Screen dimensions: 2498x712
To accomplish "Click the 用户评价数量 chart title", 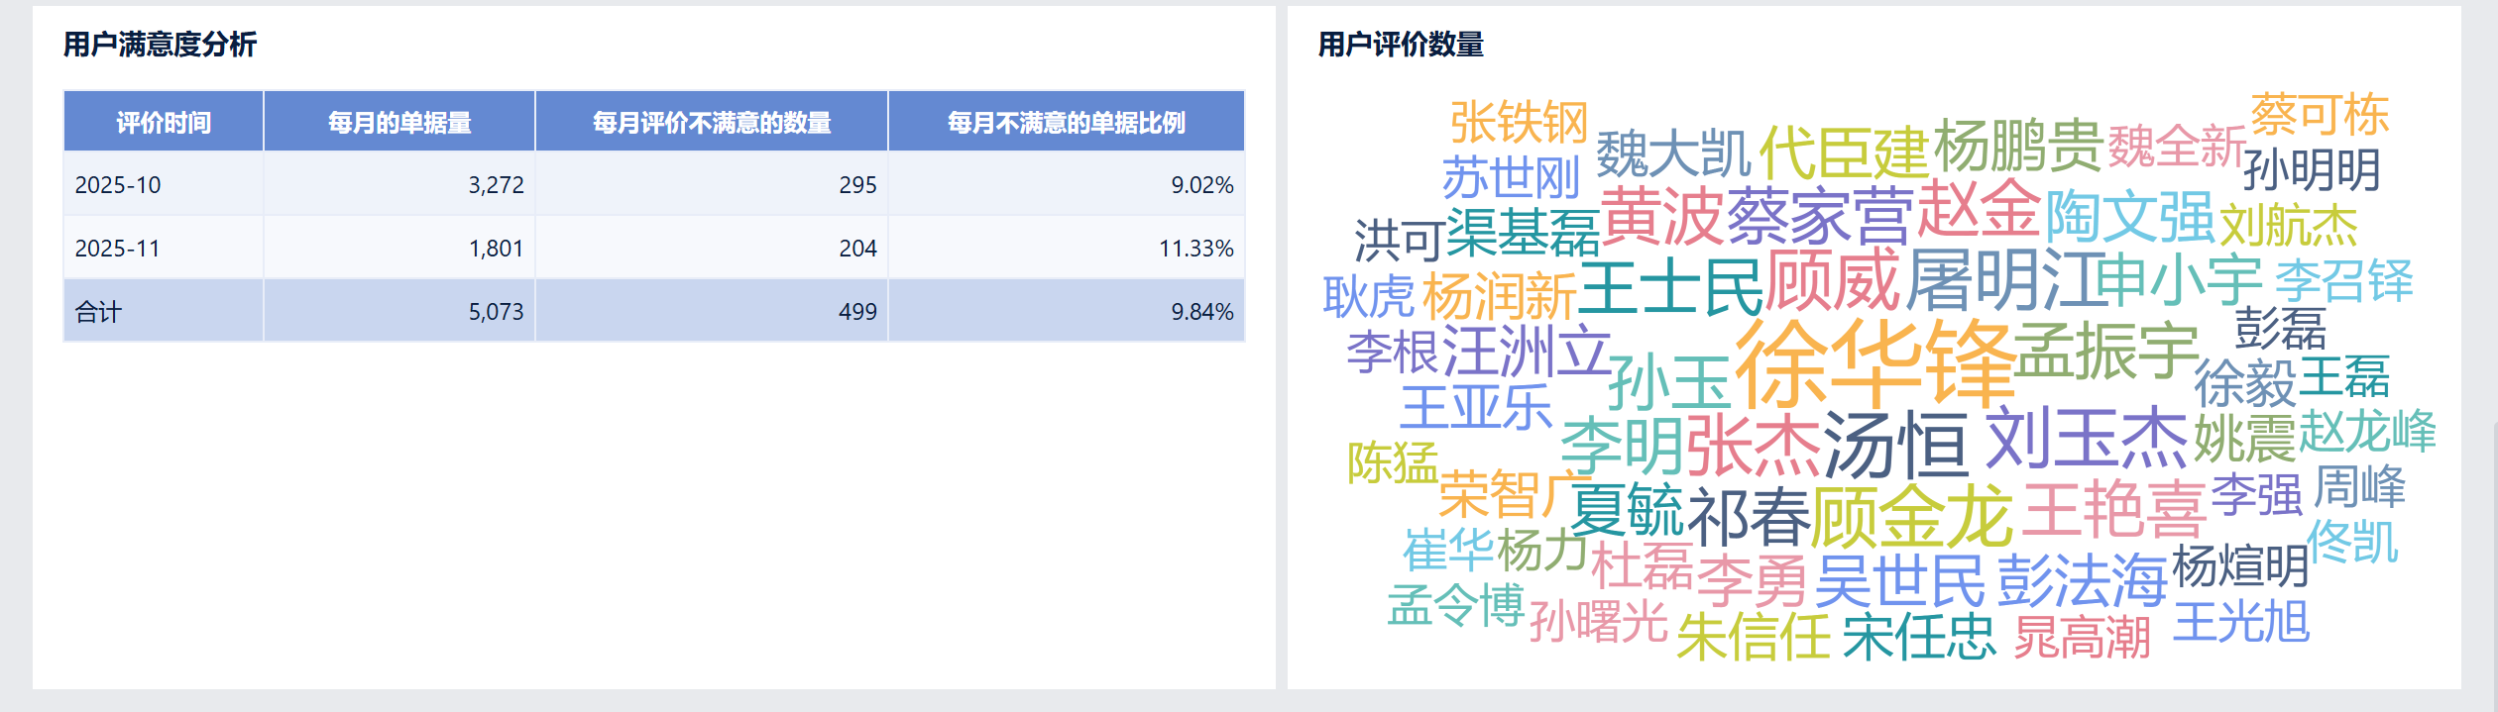I will coord(1400,45).
